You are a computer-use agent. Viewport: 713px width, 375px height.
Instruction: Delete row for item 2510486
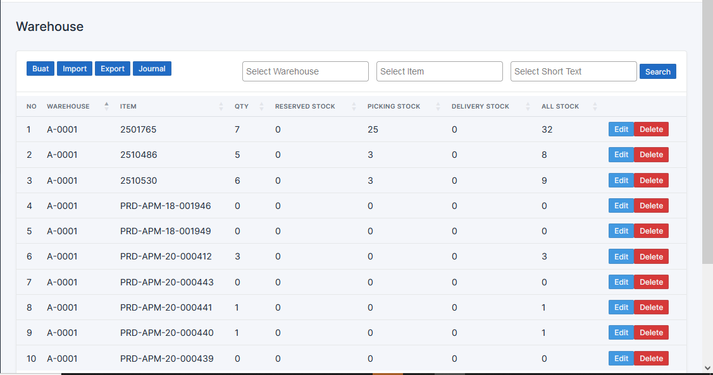(651, 155)
